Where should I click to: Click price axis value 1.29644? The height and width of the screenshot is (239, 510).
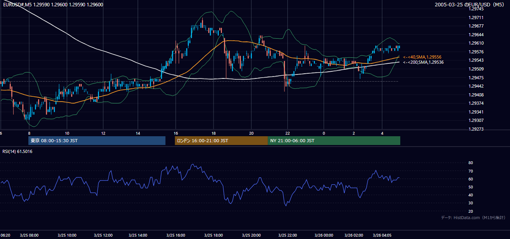(476, 35)
